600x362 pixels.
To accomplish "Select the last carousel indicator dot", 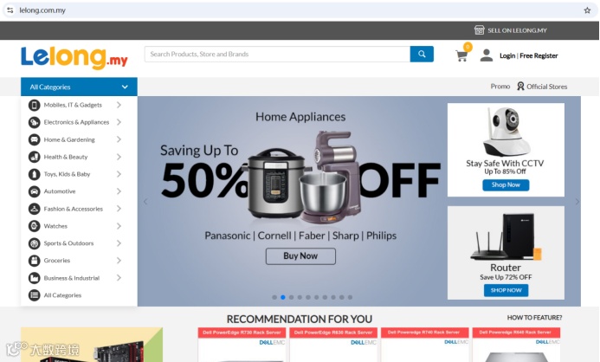I will [x=350, y=297].
